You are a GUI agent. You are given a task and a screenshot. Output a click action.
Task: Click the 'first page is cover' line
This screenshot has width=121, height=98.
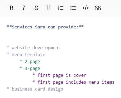[59, 75]
